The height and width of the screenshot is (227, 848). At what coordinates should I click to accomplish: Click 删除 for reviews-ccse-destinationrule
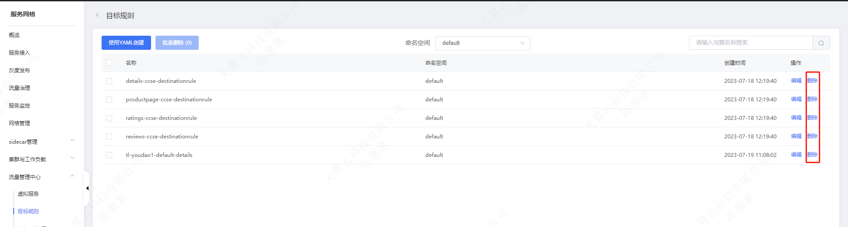point(812,136)
